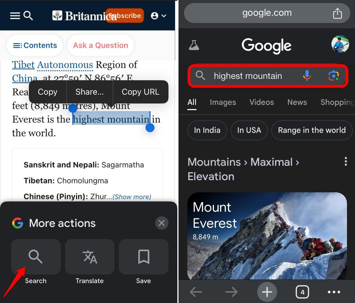The image size is (355, 303).
Task: Open Britannica search magnifier icon
Action: [x=28, y=16]
